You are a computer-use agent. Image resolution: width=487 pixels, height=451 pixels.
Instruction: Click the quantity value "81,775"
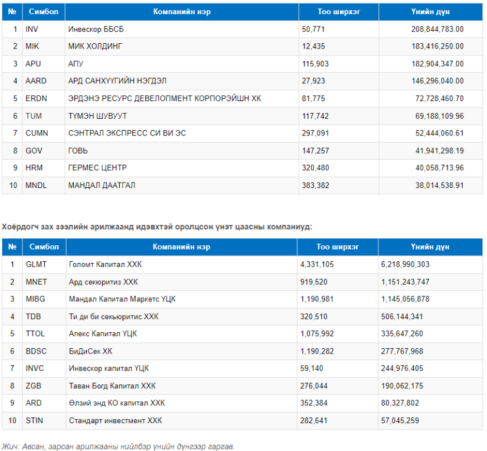tap(313, 99)
